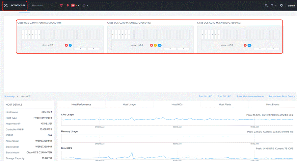Click the tasks circle icon

point(84,6)
